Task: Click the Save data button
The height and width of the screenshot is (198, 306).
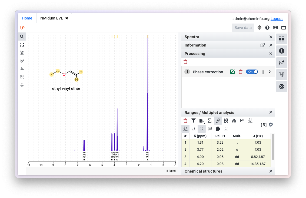Action: pos(243,27)
